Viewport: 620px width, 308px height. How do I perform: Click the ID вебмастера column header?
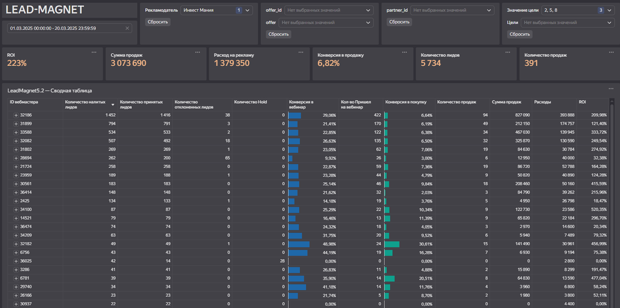[24, 102]
